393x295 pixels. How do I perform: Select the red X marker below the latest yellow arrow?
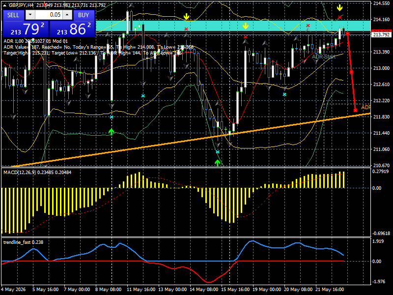[339, 17]
